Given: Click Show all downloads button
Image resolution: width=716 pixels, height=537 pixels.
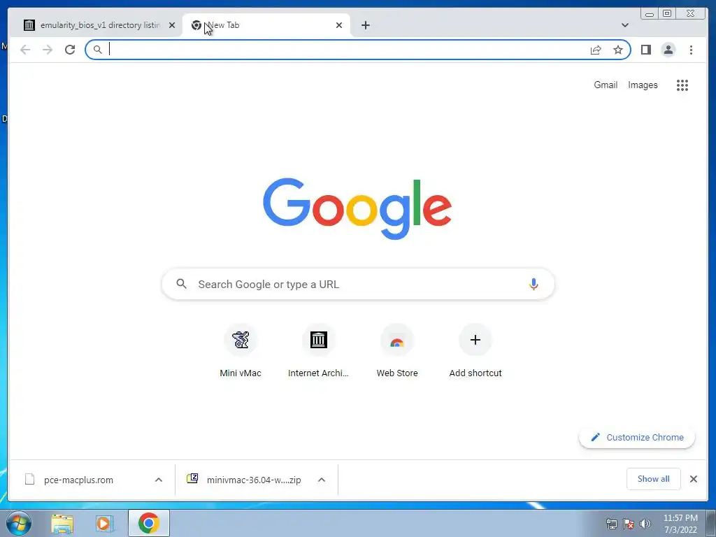Looking at the screenshot, I should 654,479.
